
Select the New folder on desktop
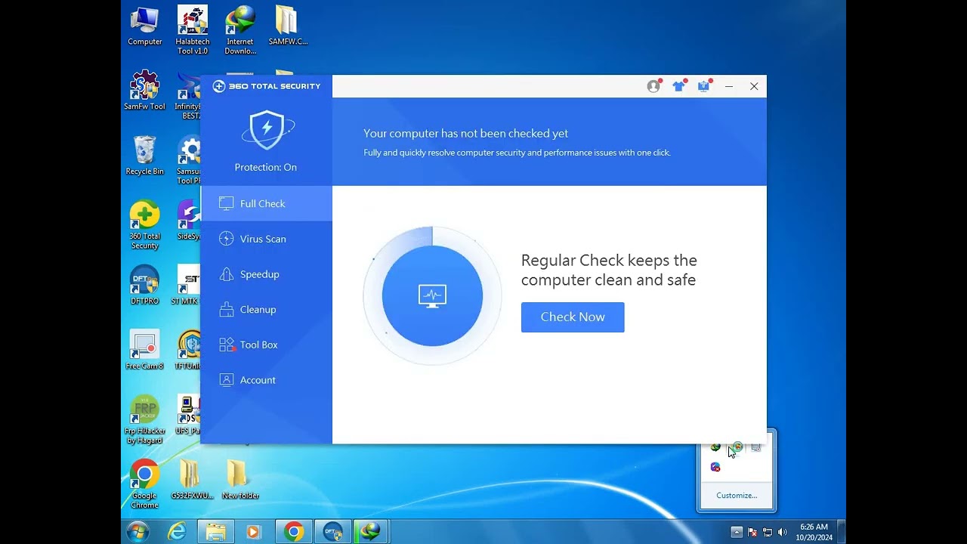240,480
